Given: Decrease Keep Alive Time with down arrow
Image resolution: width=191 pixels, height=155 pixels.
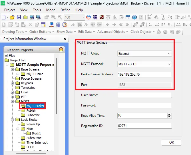Looking at the screenshot, I should pyautogui.click(x=169, y=117).
